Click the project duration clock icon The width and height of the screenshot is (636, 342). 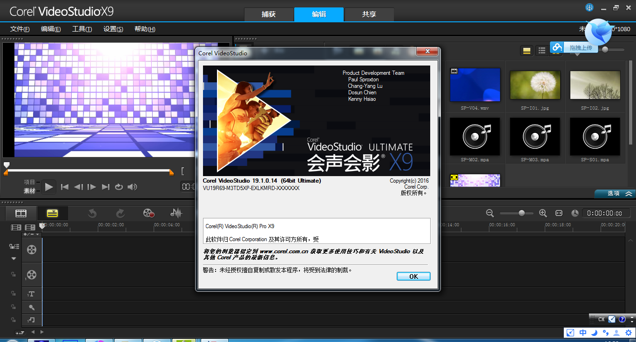tap(575, 213)
